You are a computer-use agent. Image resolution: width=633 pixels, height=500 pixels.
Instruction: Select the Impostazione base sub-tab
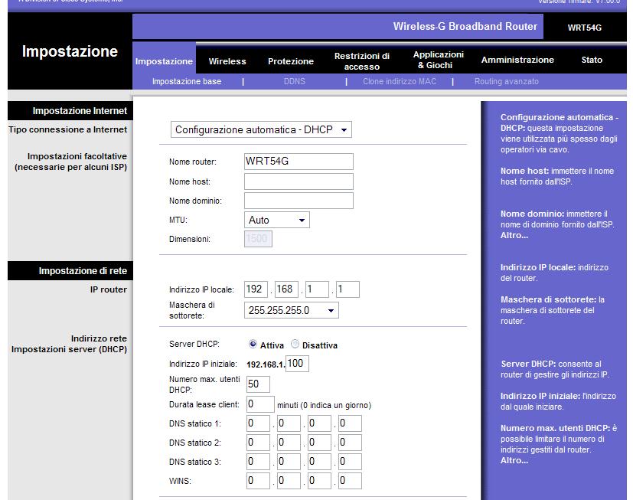[187, 81]
